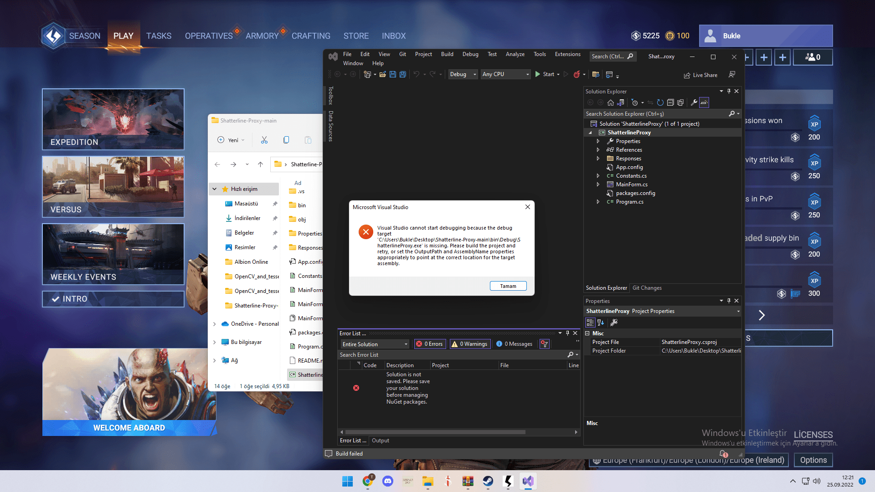Click Tamam in the Visual Studio error dialog
875x492 pixels.
tap(508, 286)
